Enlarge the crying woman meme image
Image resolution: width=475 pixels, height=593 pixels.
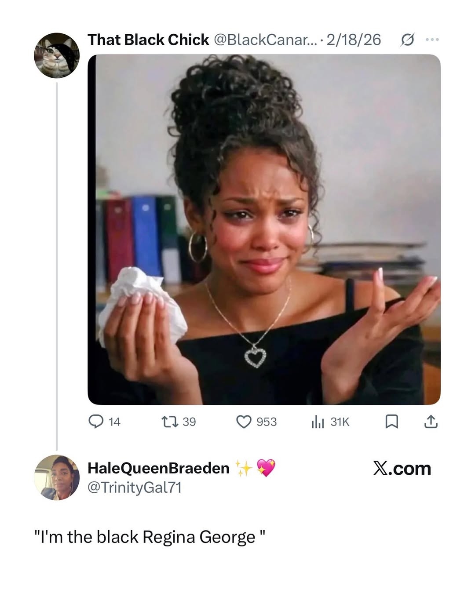click(264, 229)
